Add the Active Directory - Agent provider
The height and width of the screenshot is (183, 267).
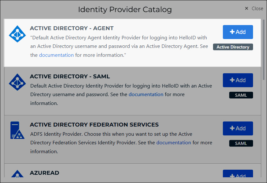238,32
